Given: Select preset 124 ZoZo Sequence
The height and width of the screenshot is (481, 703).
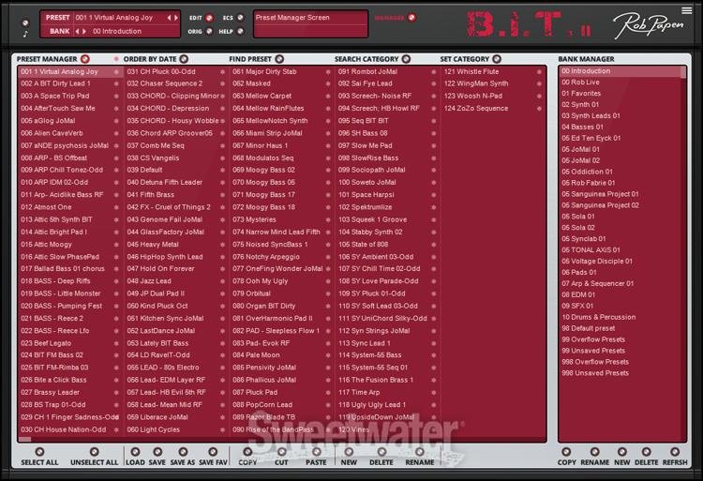Looking at the screenshot, I should [476, 109].
